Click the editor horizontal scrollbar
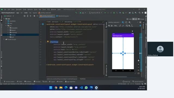The image size is (174, 98). pyautogui.click(x=62, y=77)
